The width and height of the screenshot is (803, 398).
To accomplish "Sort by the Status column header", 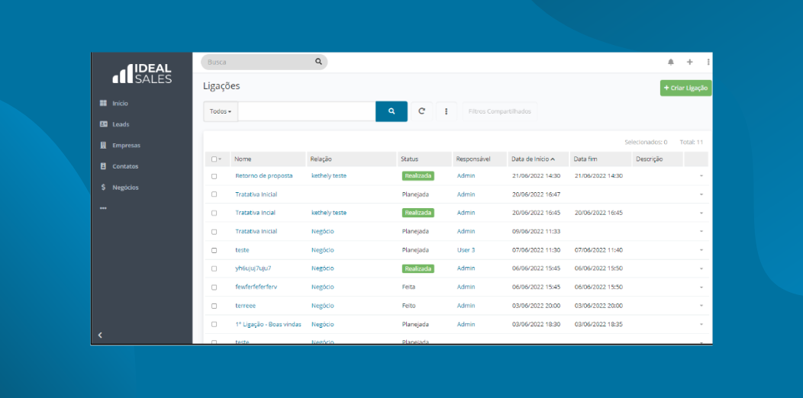I will click(409, 159).
